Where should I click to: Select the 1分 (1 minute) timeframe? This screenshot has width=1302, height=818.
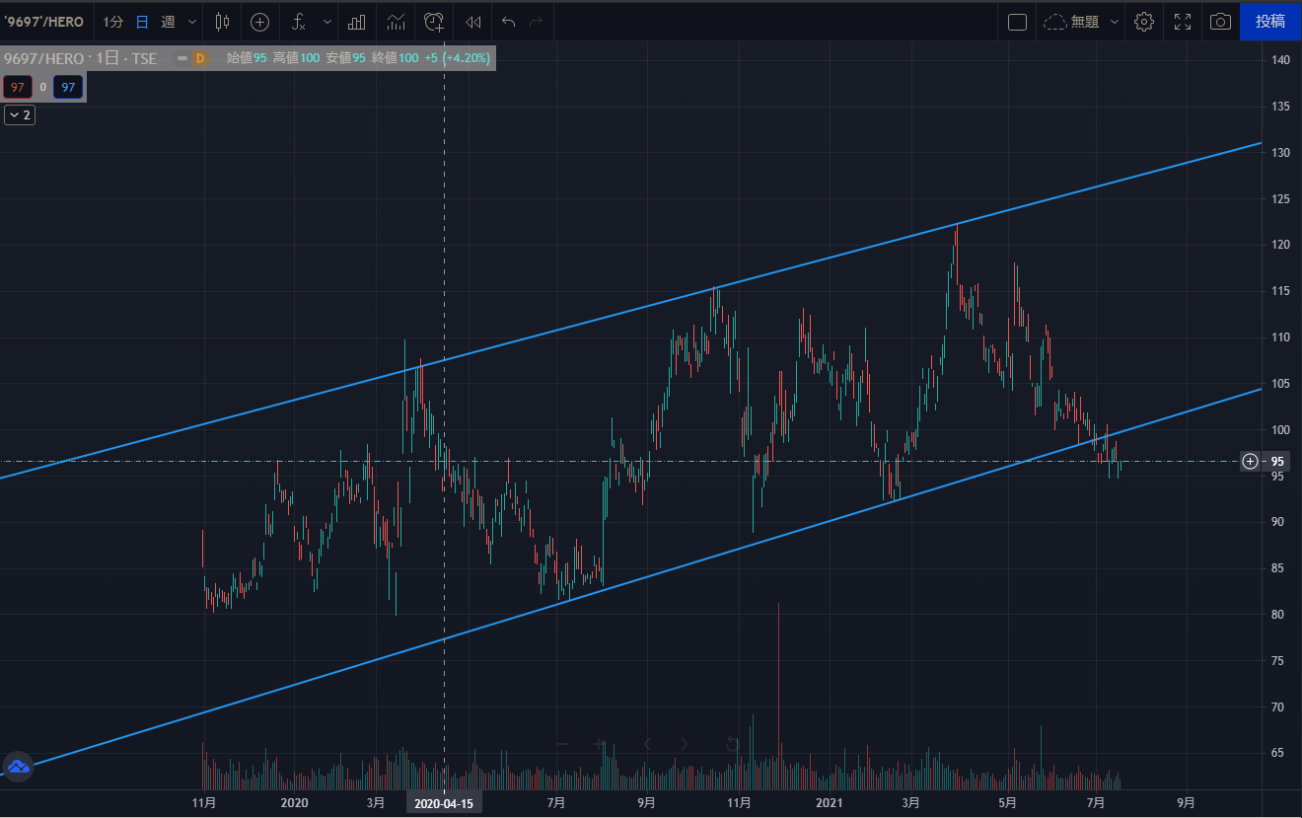113,21
